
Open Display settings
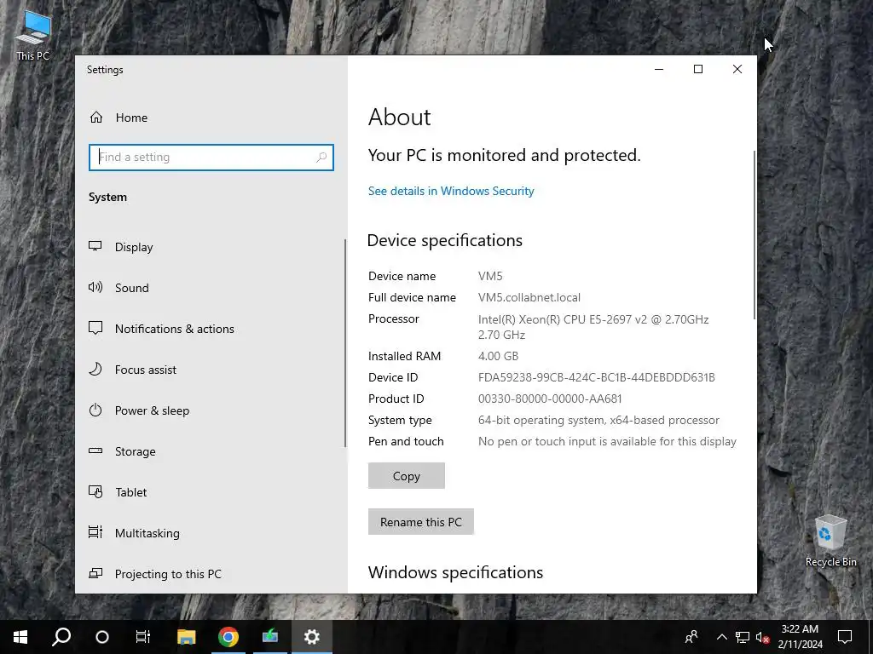(x=134, y=247)
